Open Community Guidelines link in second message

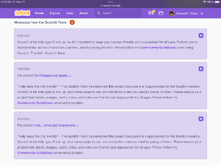pyautogui.click(x=35, y=103)
